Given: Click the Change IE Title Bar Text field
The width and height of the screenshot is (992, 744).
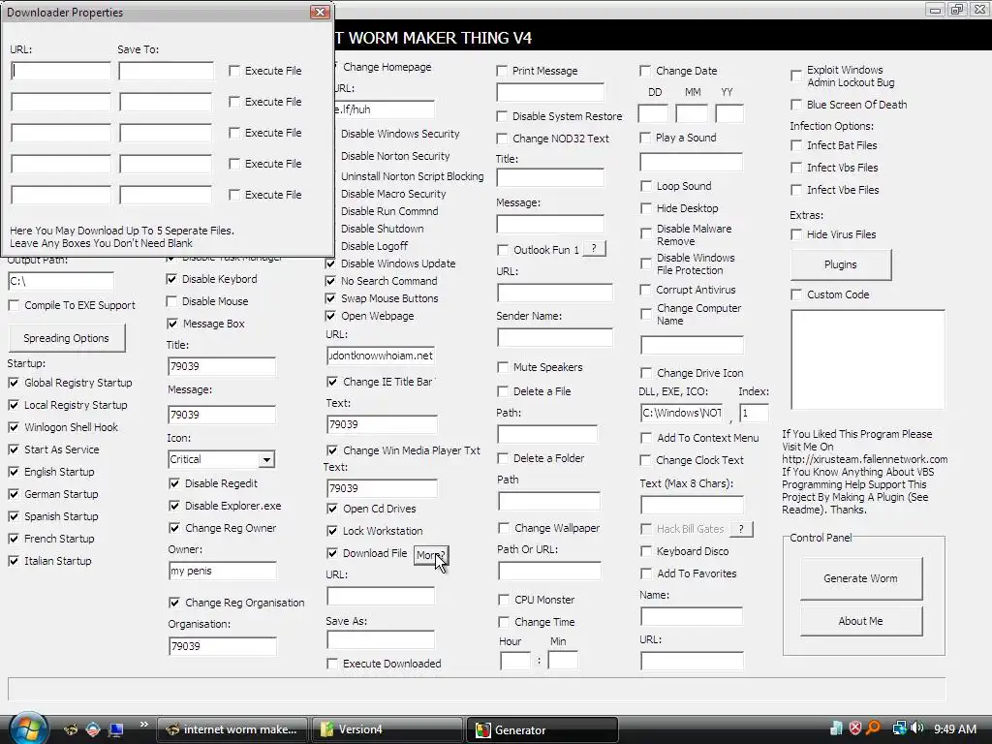Looking at the screenshot, I should [x=382, y=424].
